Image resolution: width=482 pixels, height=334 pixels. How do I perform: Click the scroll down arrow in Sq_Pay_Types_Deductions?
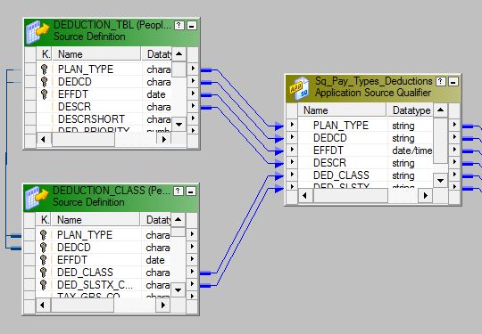click(441, 181)
